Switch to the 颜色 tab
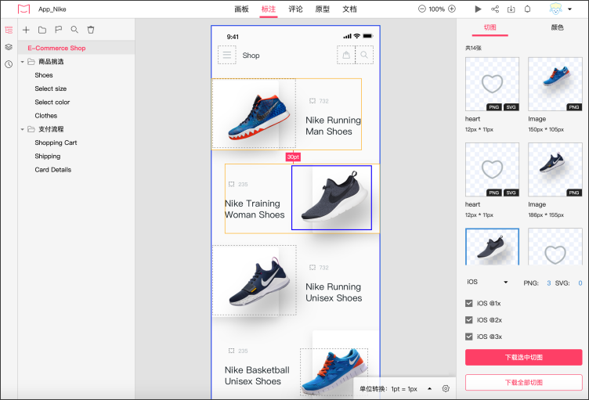The image size is (589, 400). pos(557,27)
